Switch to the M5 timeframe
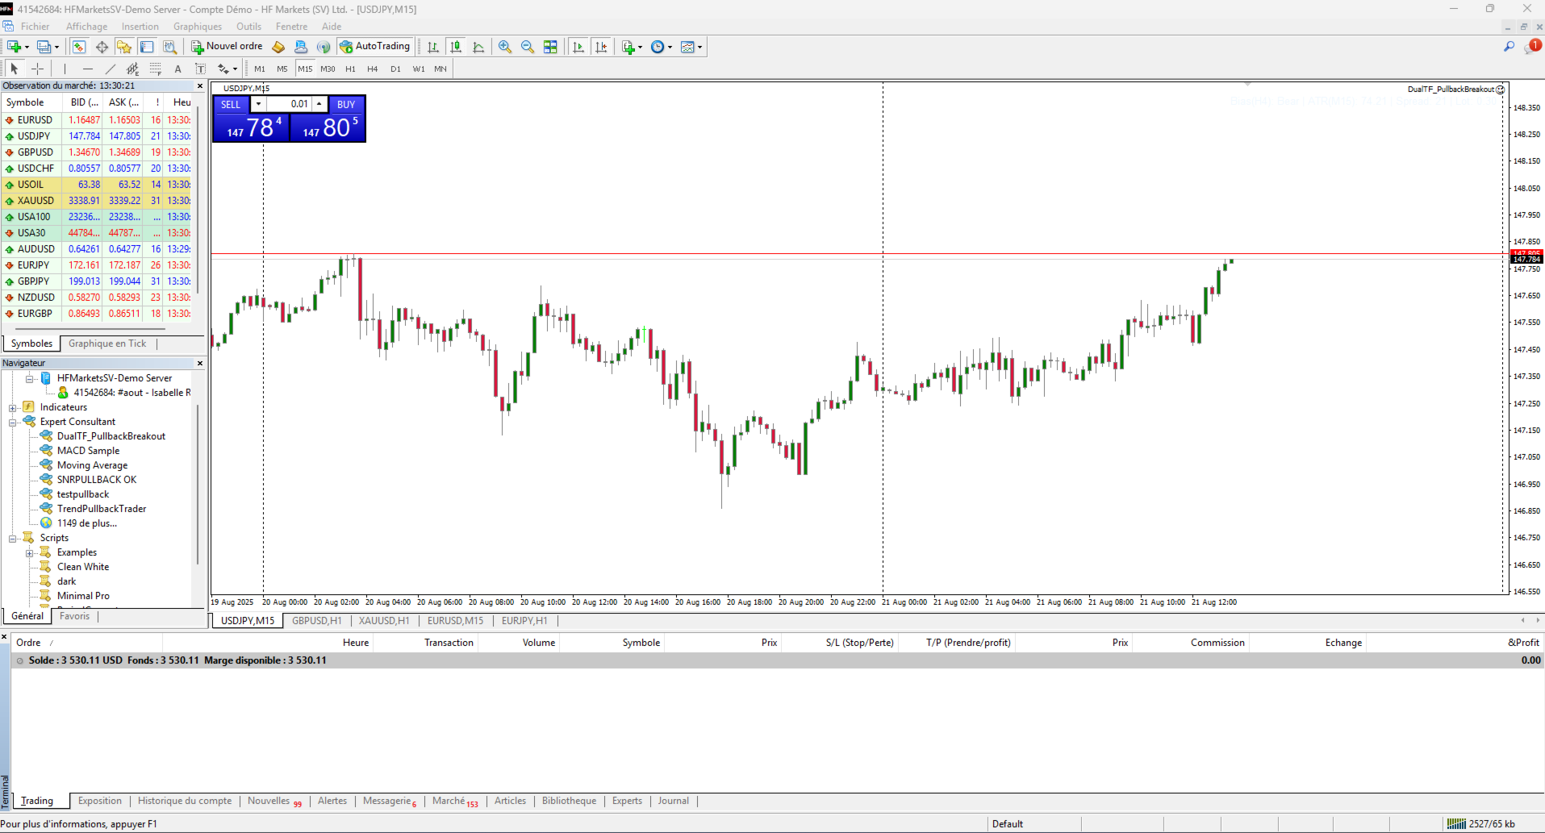The height and width of the screenshot is (833, 1545). click(282, 69)
